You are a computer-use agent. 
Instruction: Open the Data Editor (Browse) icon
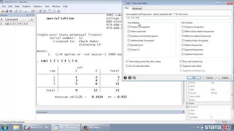(44, 11)
